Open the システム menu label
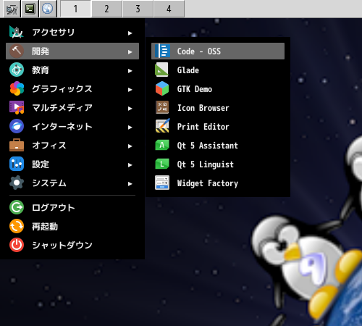The width and height of the screenshot is (362, 326). click(49, 183)
